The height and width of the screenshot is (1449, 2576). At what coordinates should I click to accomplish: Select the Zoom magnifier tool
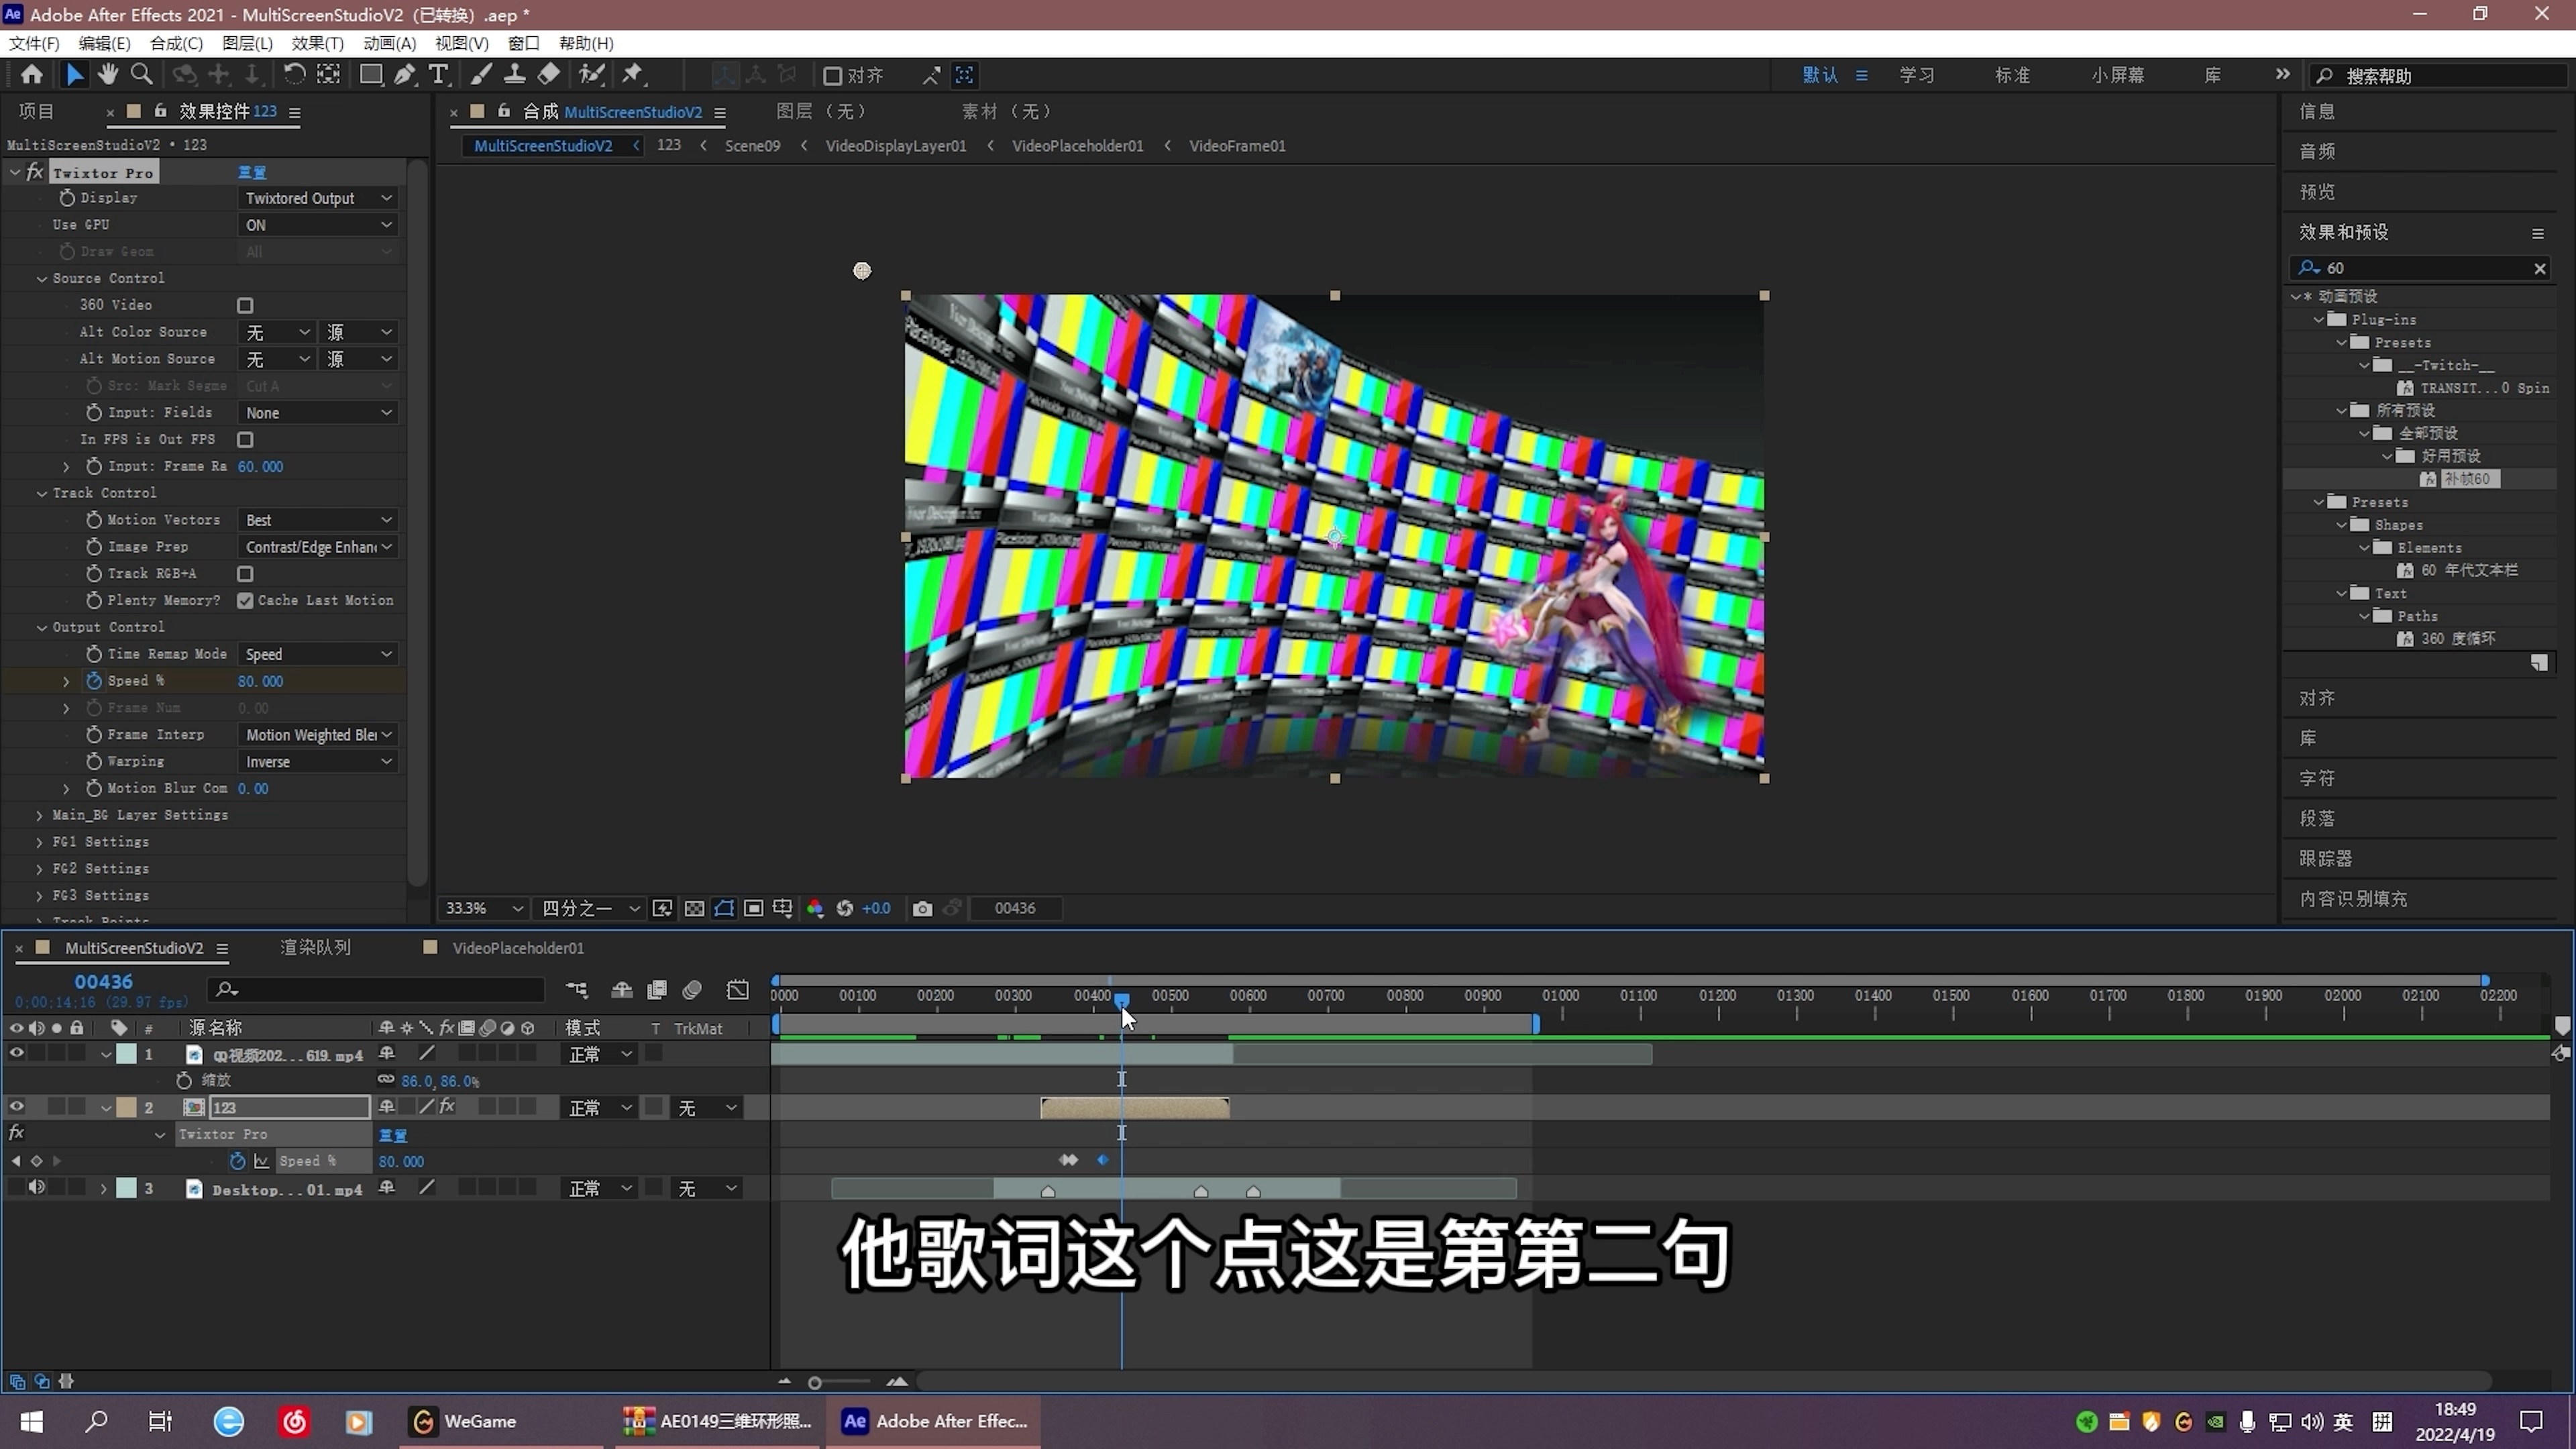point(142,74)
